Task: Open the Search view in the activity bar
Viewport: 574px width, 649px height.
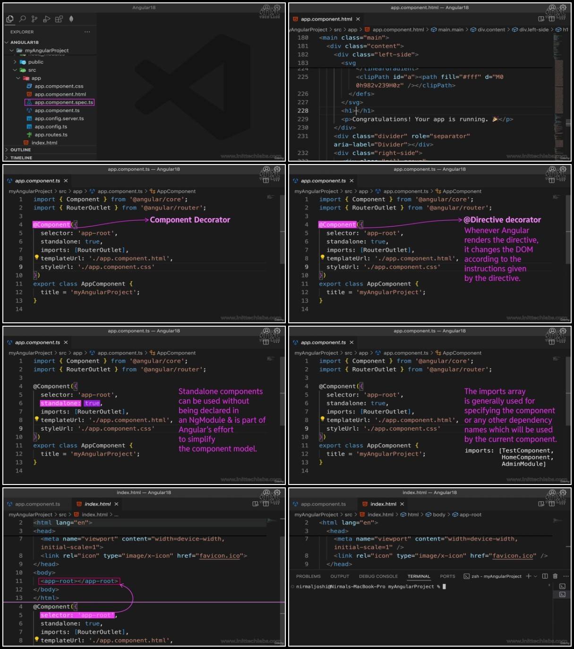Action: point(22,19)
